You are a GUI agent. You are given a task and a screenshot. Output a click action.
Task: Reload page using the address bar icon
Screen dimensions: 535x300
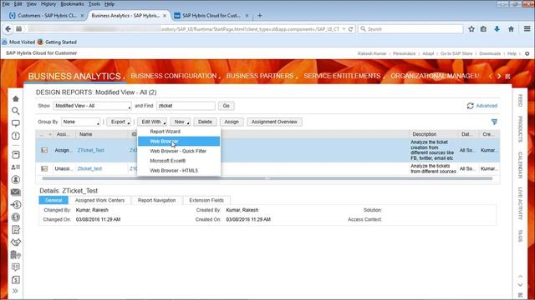[350, 29]
